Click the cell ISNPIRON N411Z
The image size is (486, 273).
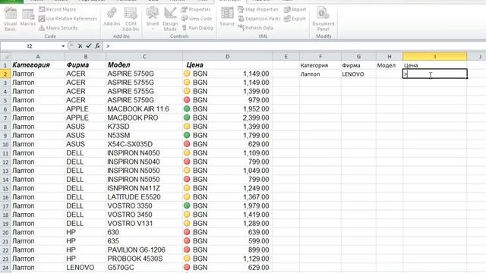point(144,188)
